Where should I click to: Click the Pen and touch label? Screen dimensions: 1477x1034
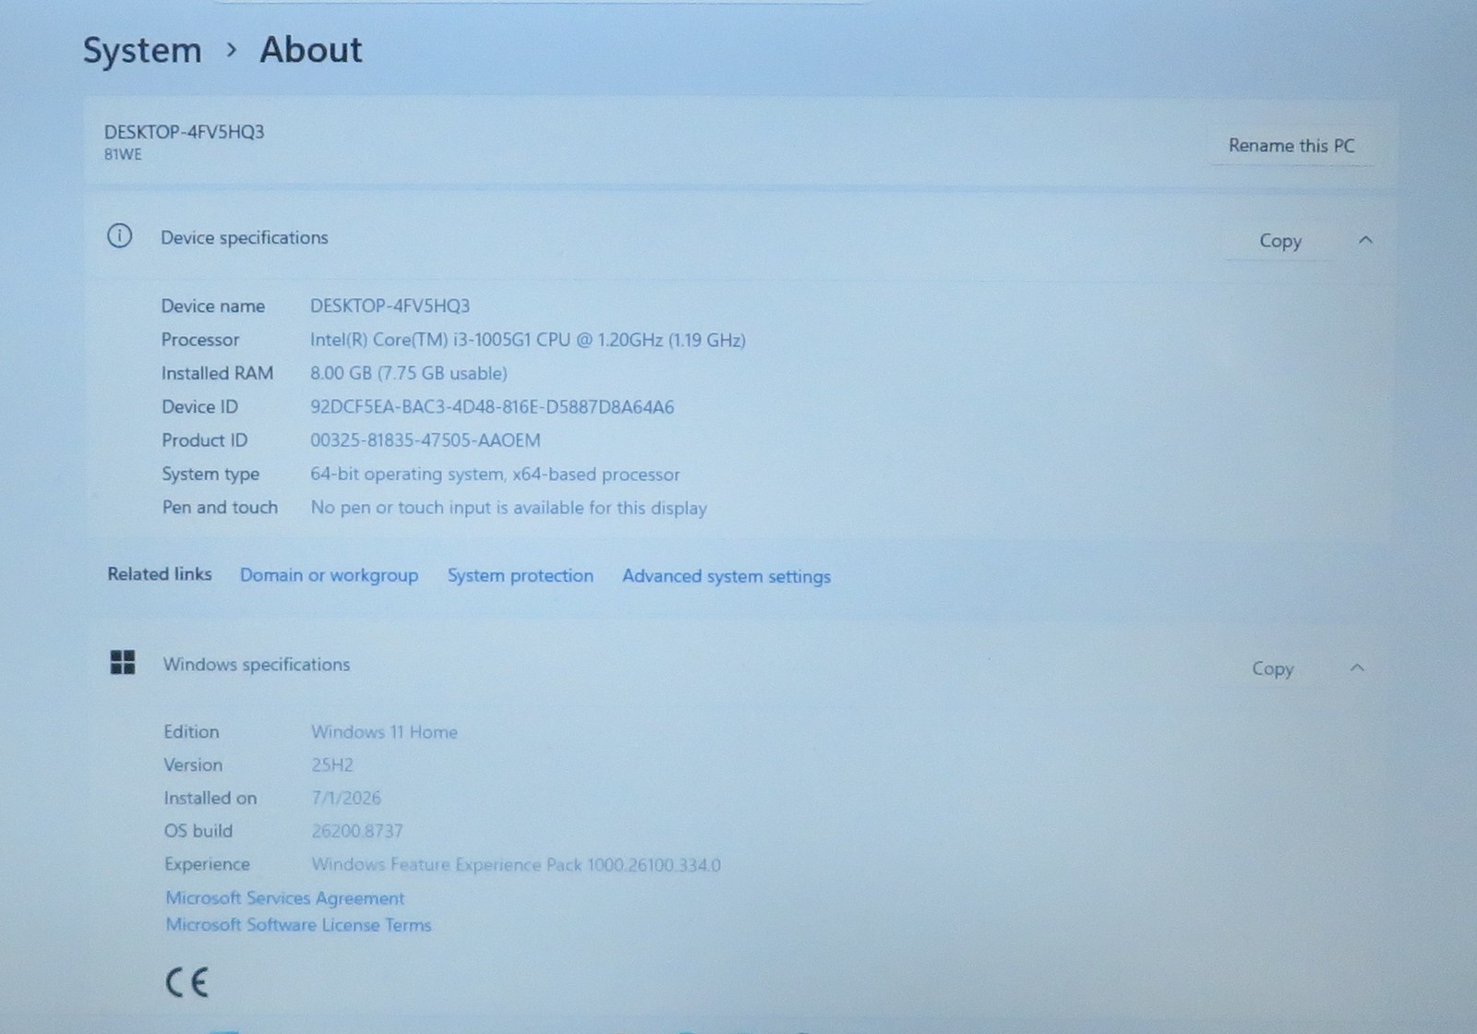coord(220,507)
